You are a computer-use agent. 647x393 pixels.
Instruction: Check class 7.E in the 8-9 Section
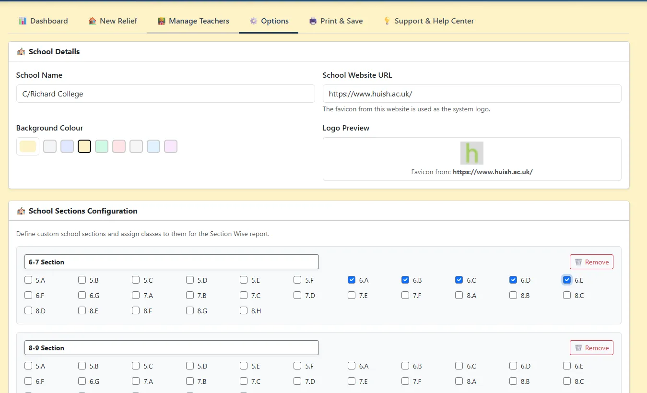[352, 381]
